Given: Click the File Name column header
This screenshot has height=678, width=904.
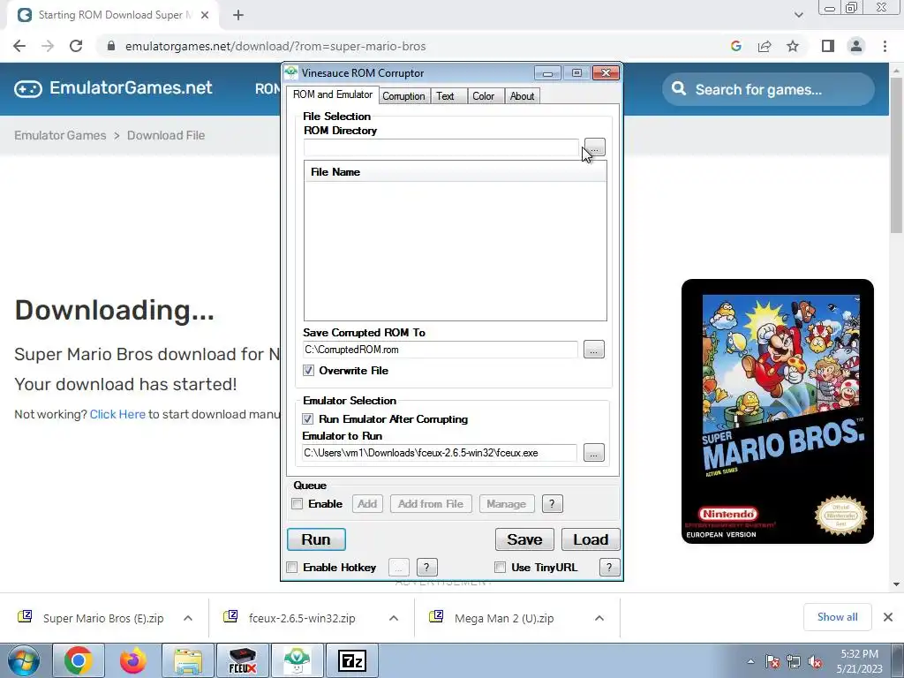Looking at the screenshot, I should click(455, 172).
